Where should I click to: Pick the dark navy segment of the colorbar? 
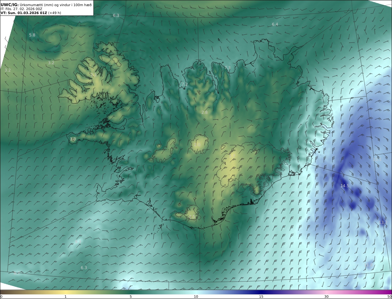(261, 292)
